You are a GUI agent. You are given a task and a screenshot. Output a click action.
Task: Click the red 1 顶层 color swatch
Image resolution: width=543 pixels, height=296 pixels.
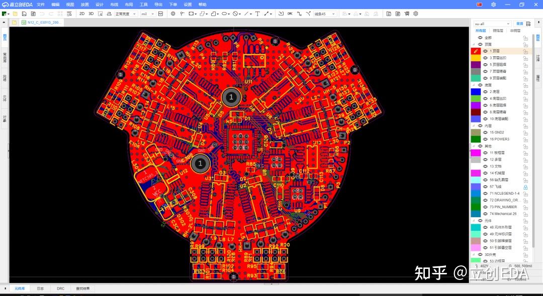point(476,51)
